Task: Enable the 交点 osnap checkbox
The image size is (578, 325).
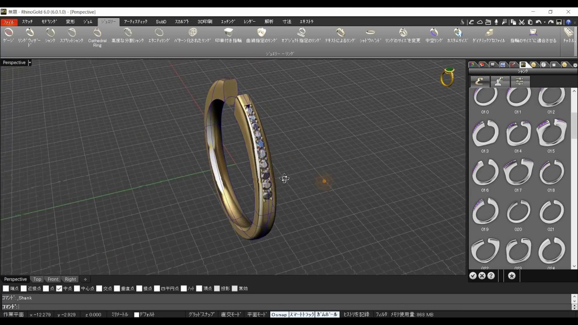Action: click(99, 288)
